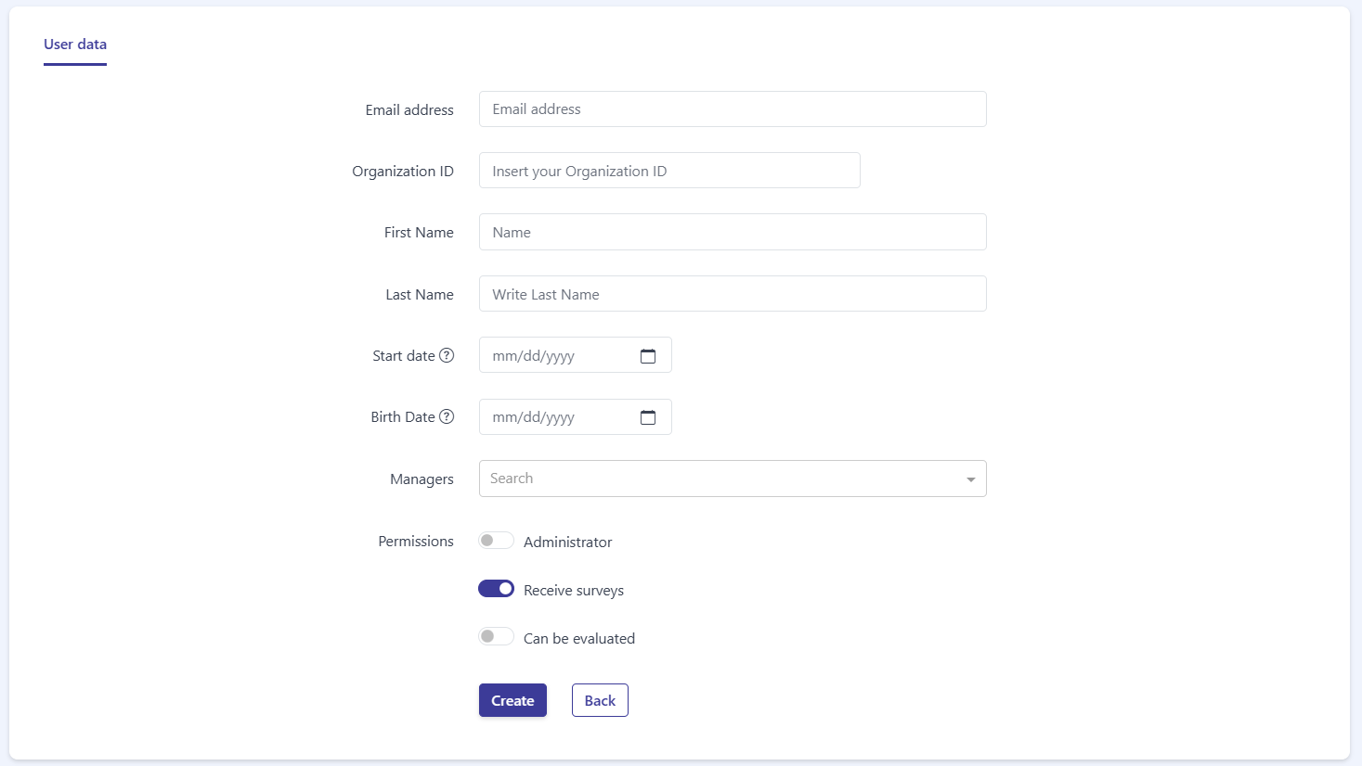Click the Create button
The width and height of the screenshot is (1362, 766).
(512, 700)
